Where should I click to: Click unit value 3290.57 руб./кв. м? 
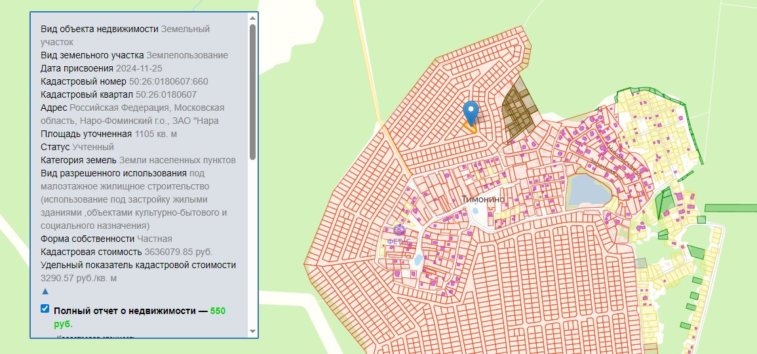(79, 278)
